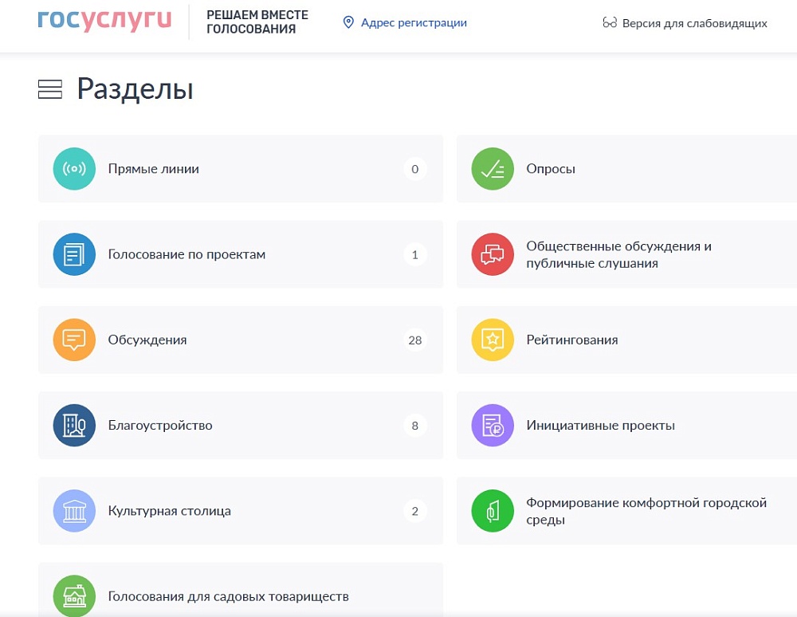Open the hamburger menu beside Разделы
This screenshot has width=797, height=617.
[50, 90]
